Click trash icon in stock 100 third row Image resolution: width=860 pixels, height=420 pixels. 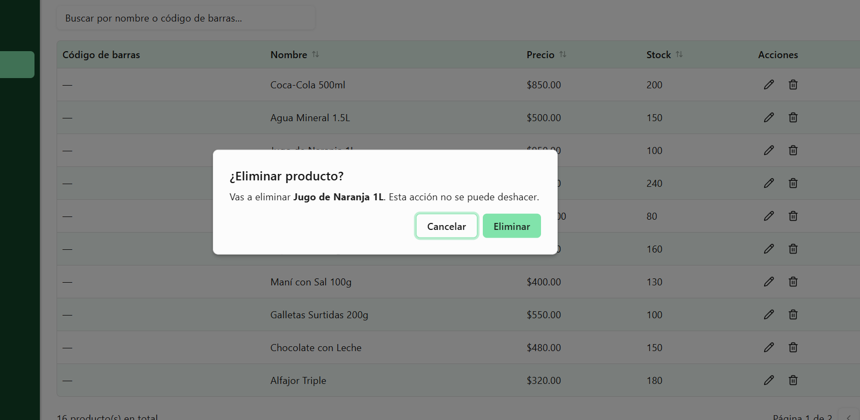coord(793,150)
